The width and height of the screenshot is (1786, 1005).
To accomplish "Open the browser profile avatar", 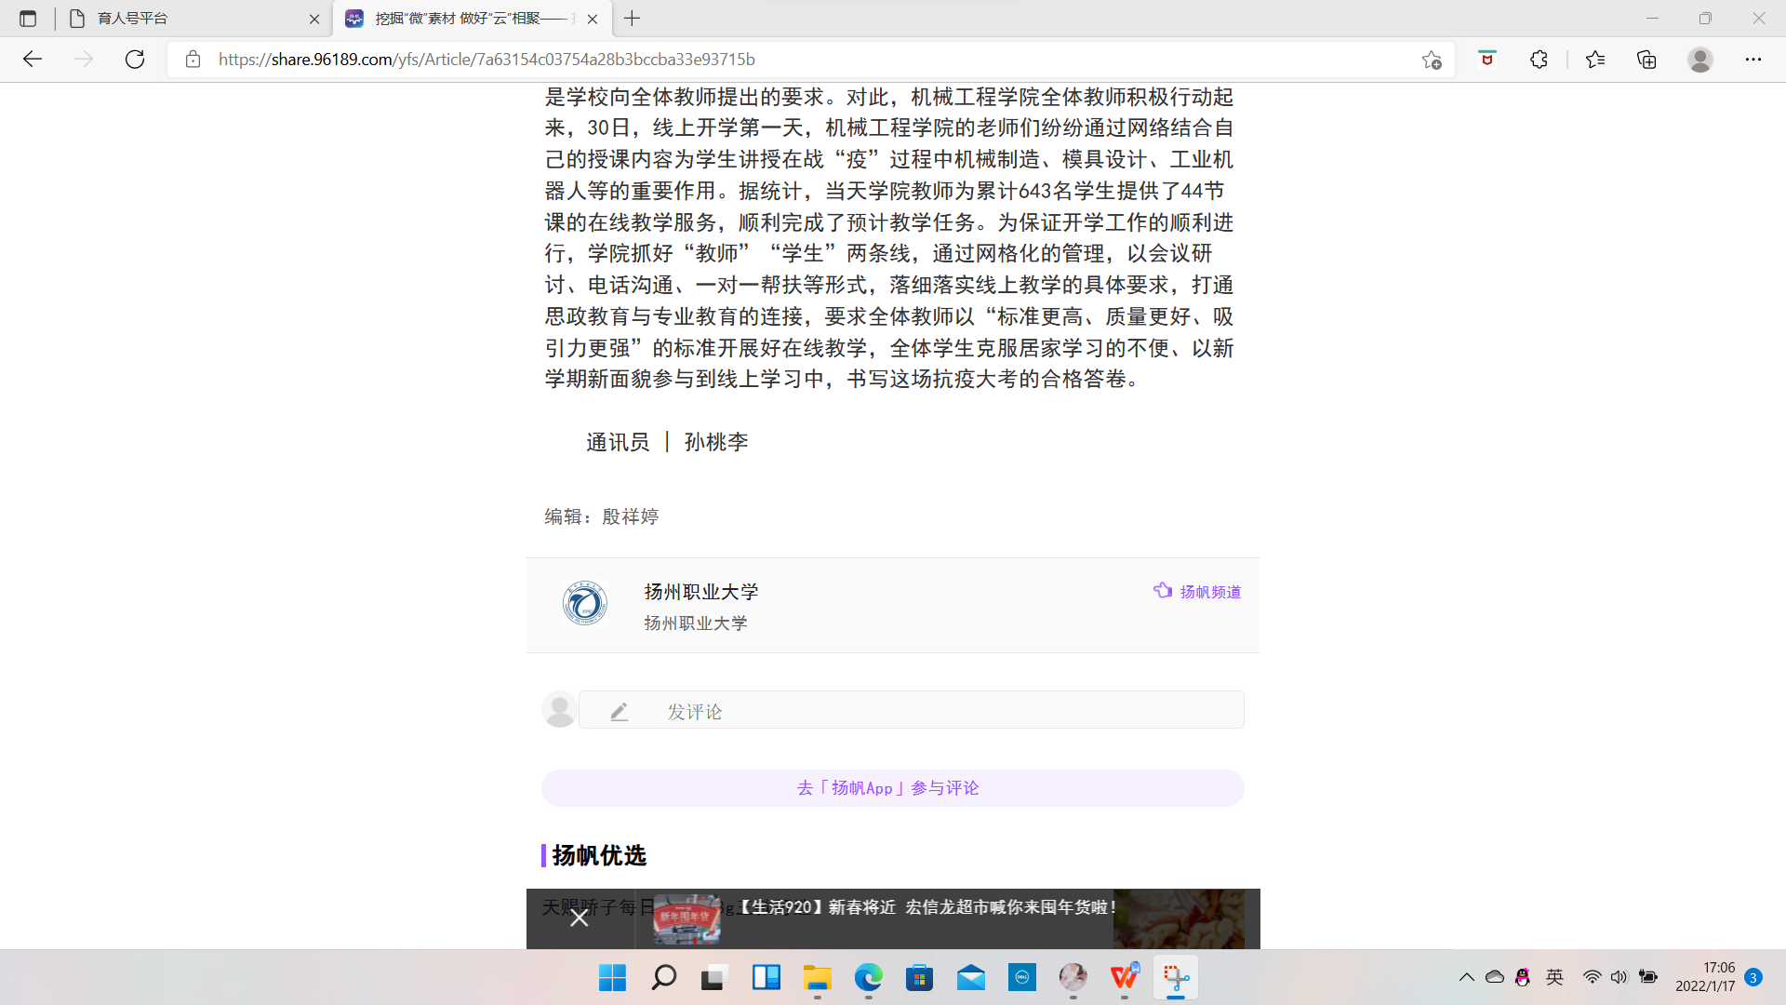I will (x=1700, y=60).
